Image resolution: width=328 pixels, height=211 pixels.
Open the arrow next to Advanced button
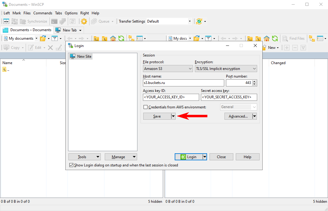[x=254, y=116]
